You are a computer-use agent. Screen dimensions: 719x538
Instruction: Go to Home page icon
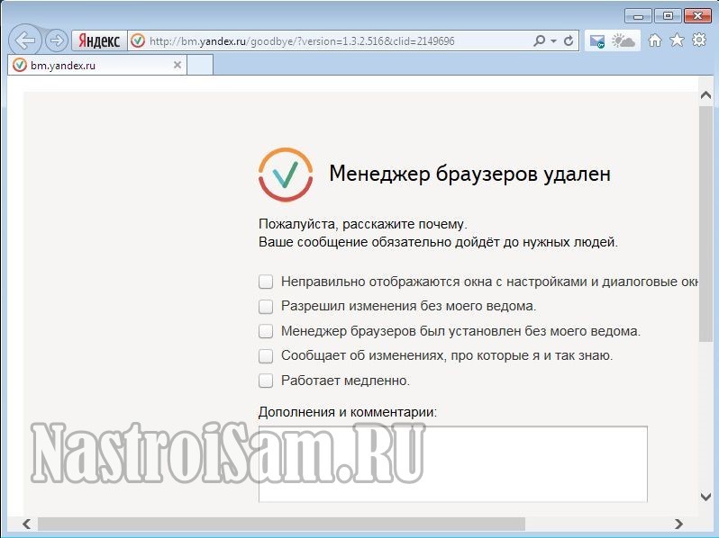pos(655,40)
